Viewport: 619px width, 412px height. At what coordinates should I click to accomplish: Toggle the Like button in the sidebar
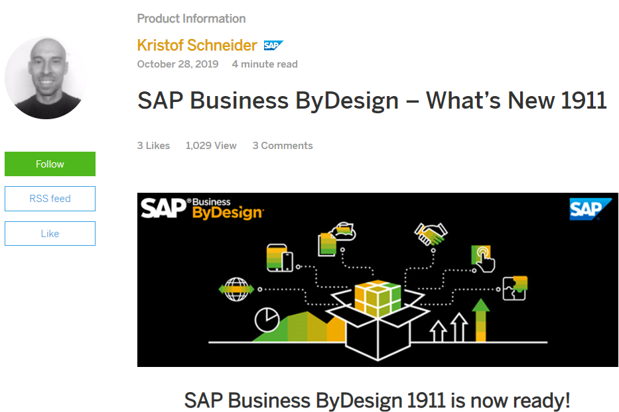(x=50, y=233)
